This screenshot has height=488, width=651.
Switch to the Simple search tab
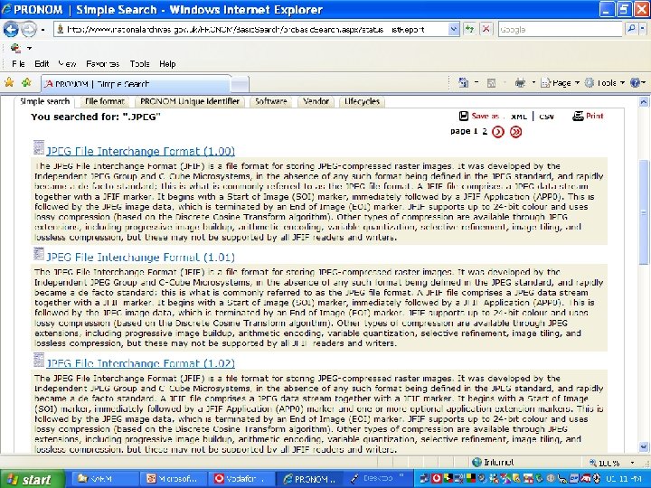pyautogui.click(x=44, y=101)
